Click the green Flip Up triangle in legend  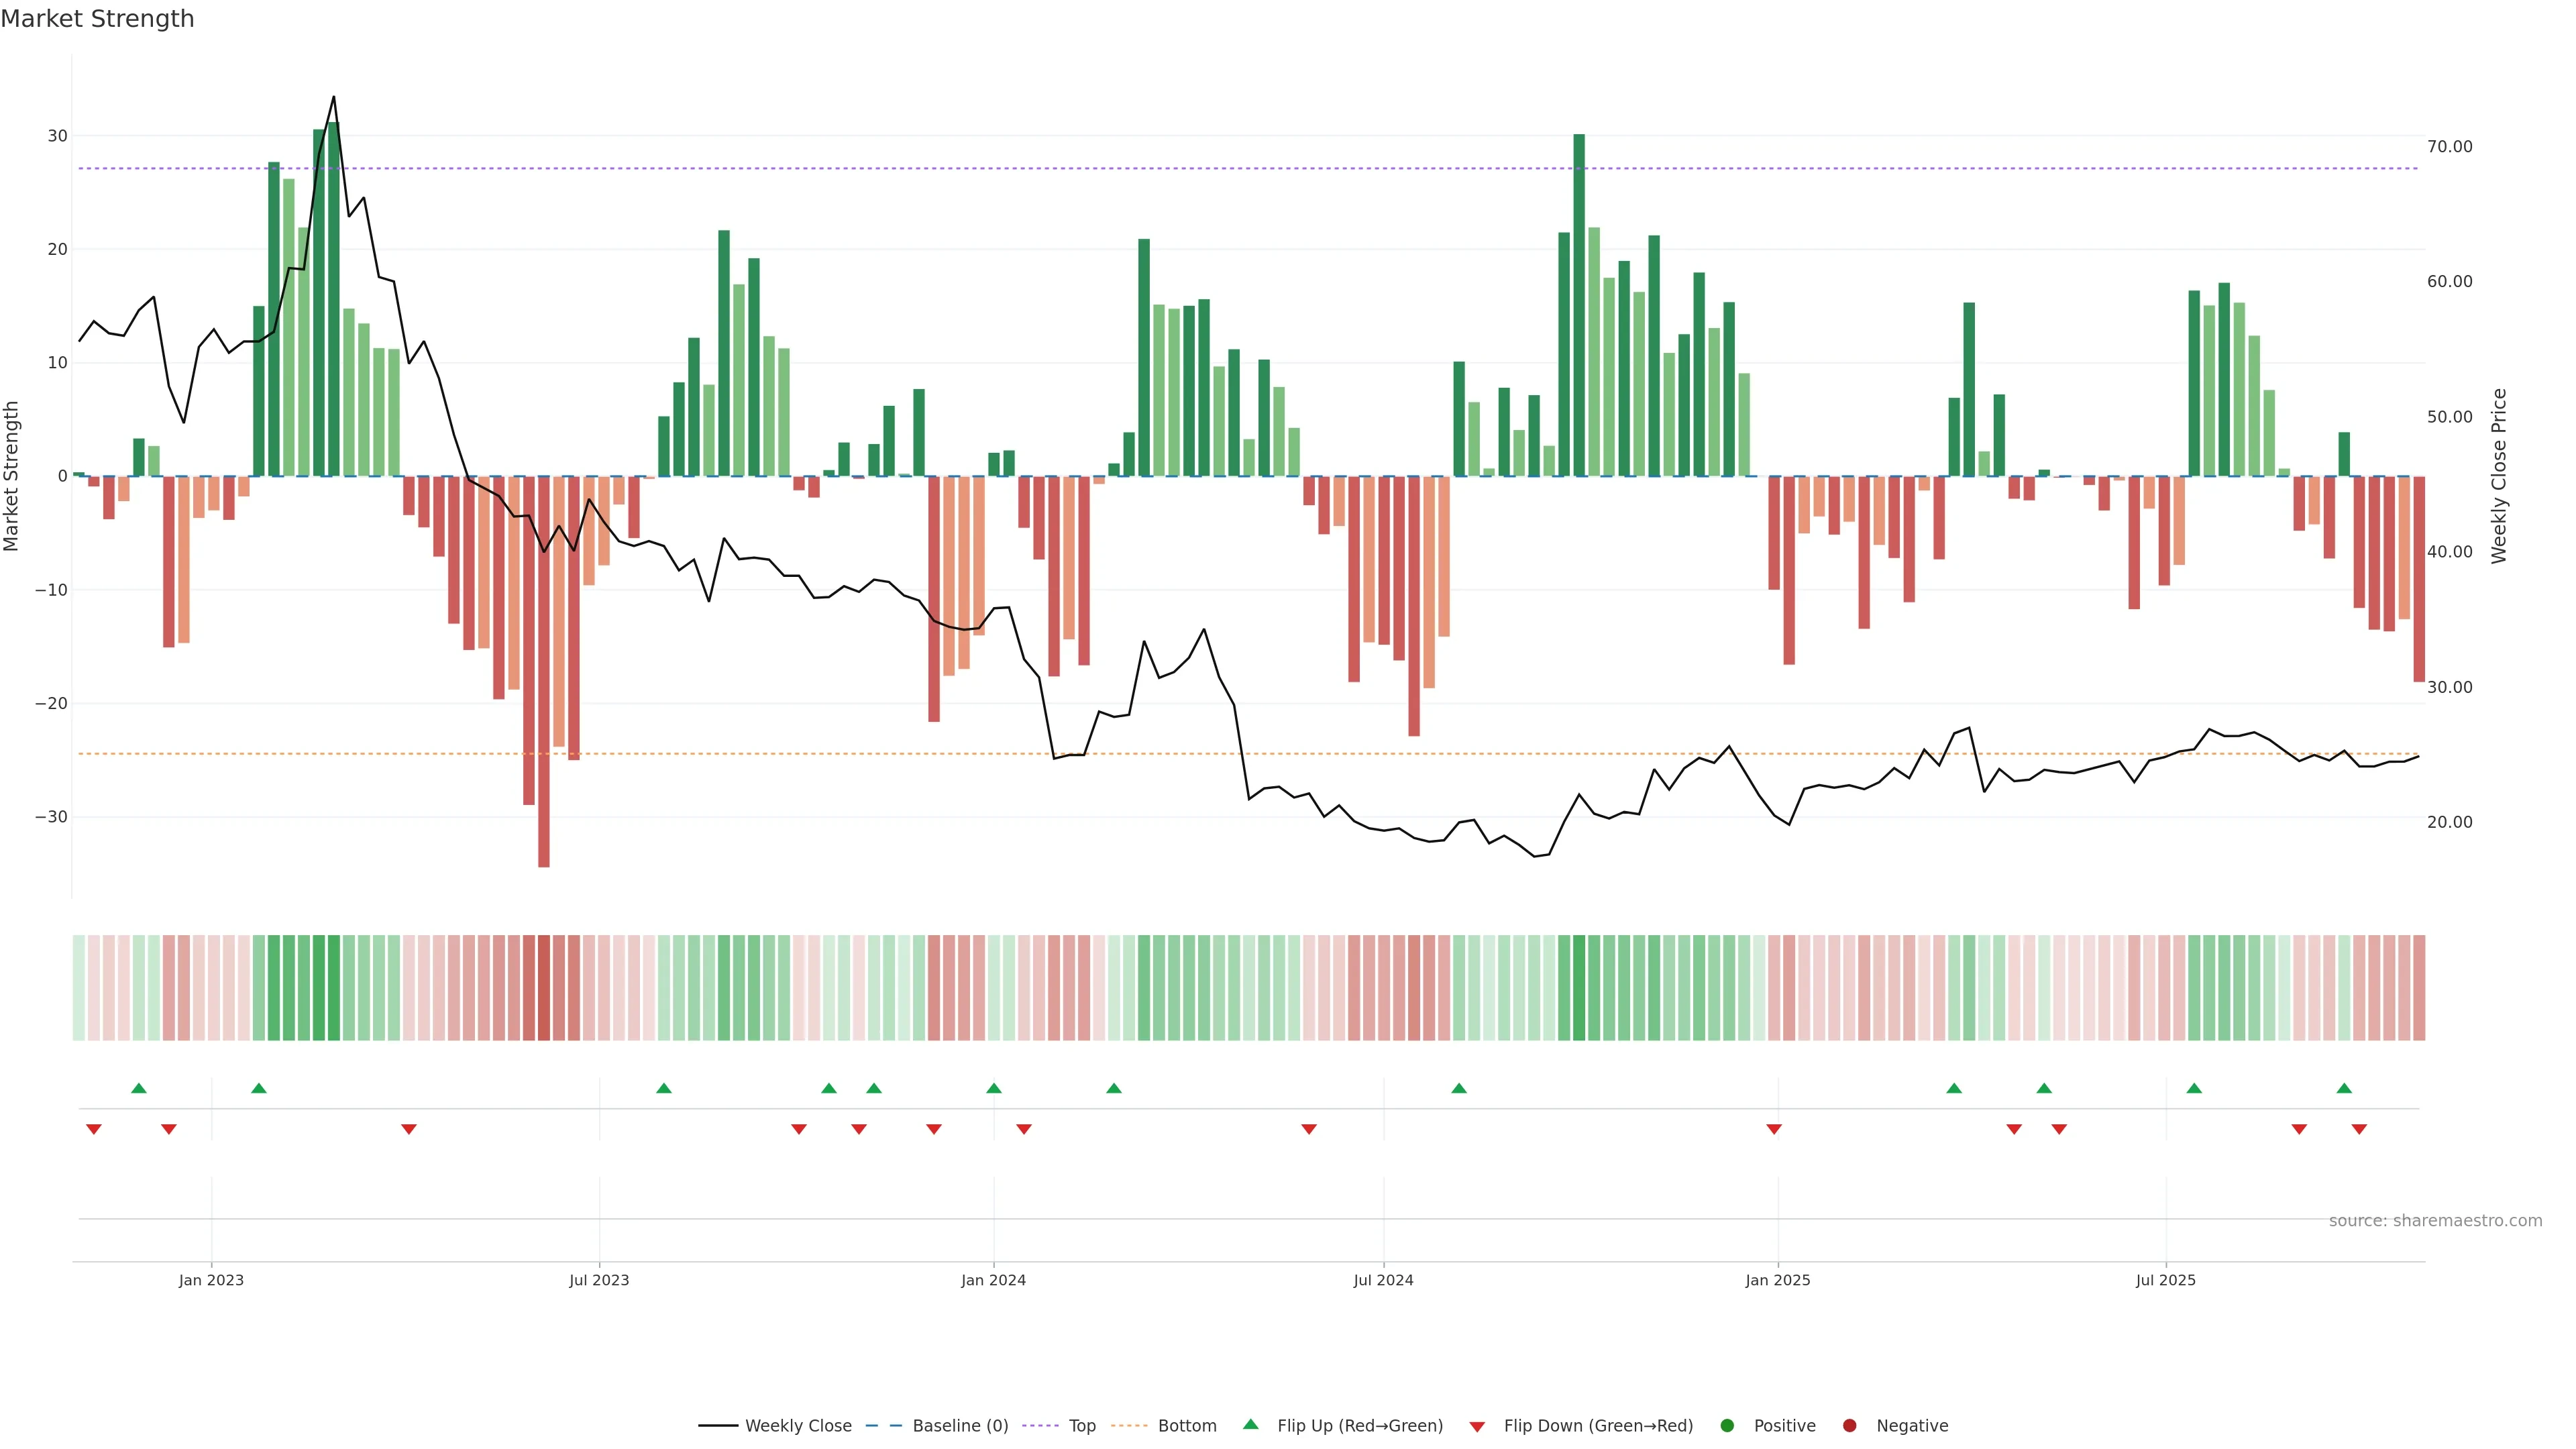[1250, 1424]
